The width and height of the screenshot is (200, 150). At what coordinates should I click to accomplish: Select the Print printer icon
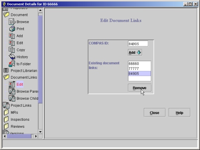pos(12,29)
